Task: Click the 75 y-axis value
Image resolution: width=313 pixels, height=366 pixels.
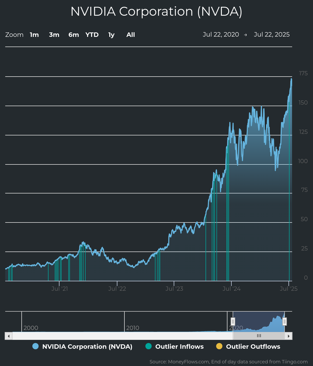Action: click(x=304, y=190)
